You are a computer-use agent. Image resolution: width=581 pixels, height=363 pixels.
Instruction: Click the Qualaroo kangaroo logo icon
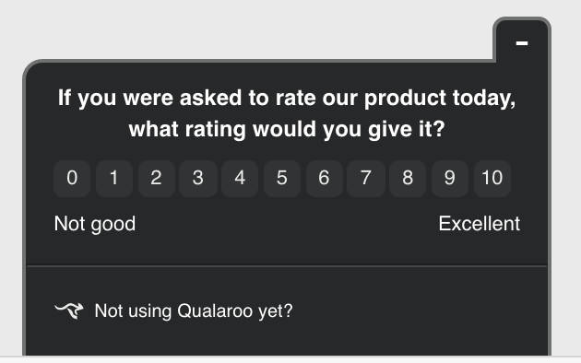pyautogui.click(x=69, y=310)
